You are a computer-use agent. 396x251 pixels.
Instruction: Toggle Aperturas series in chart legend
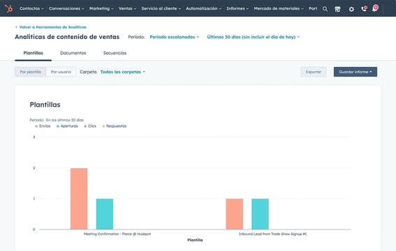pyautogui.click(x=67, y=126)
